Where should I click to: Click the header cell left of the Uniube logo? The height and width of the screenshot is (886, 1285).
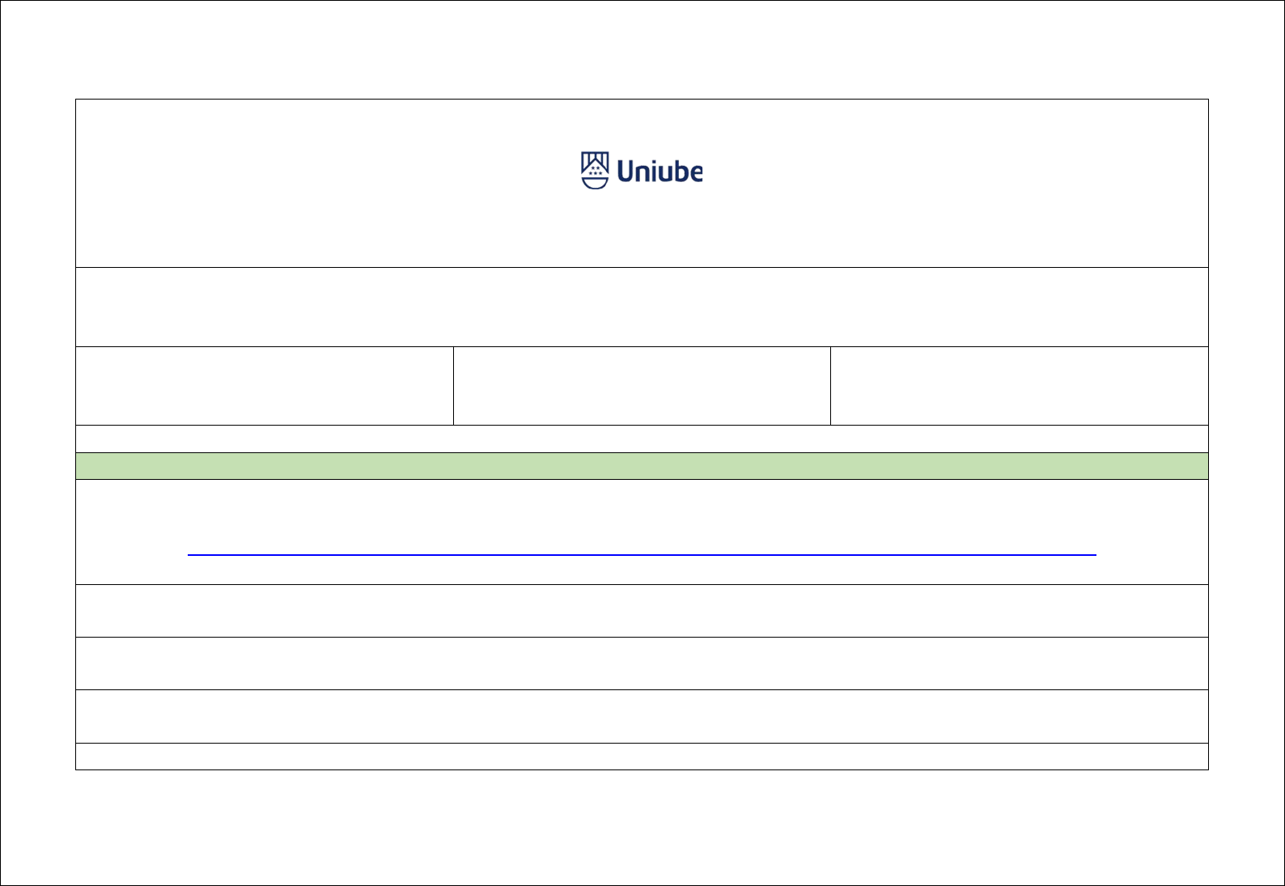click(x=324, y=183)
